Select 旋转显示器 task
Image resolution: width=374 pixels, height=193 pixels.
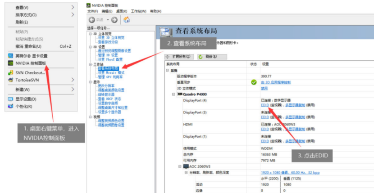tap(106, 94)
